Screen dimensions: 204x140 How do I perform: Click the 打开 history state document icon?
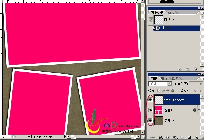(158, 28)
